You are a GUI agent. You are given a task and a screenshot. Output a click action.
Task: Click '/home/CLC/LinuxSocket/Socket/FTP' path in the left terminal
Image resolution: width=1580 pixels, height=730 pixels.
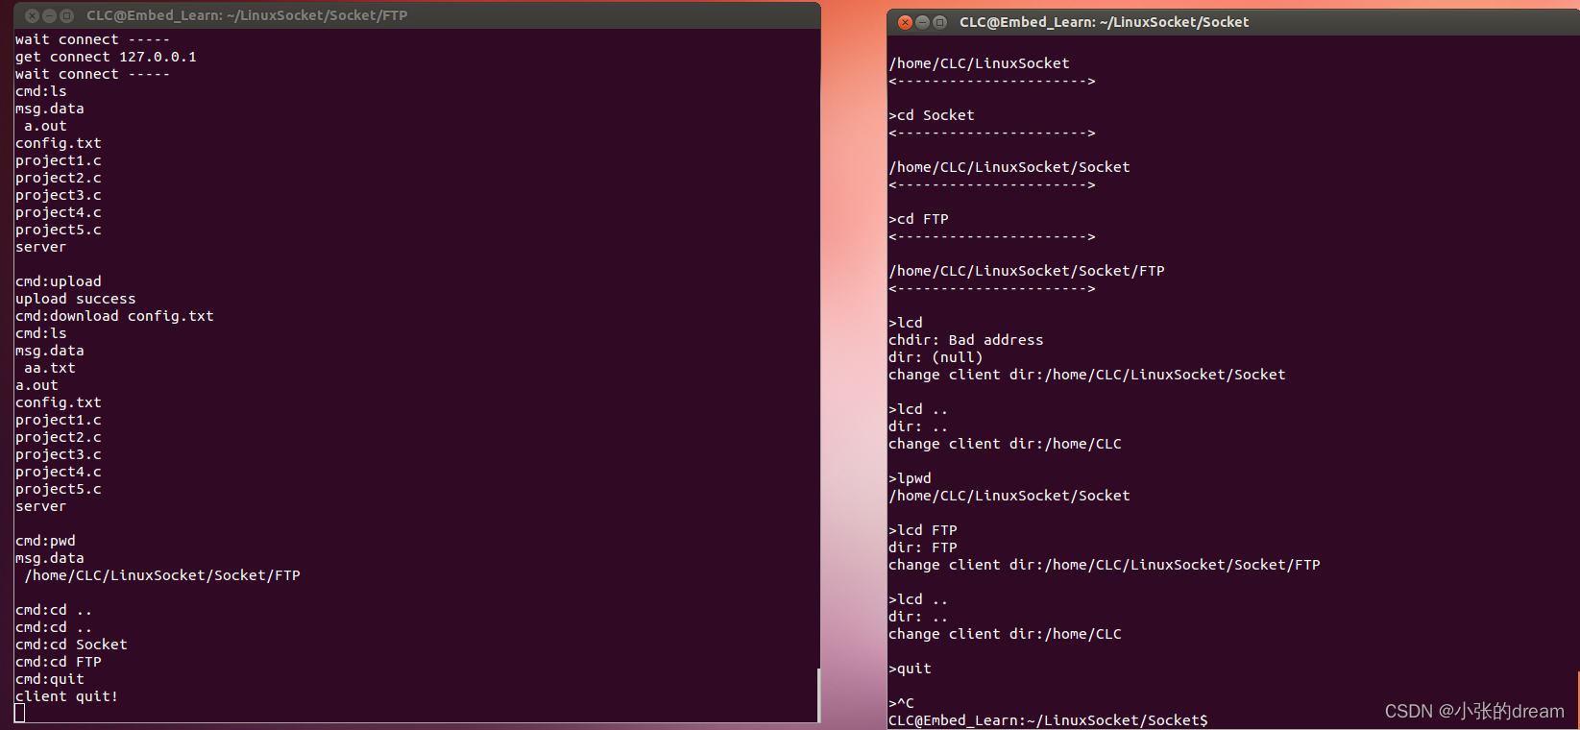pyautogui.click(x=162, y=575)
